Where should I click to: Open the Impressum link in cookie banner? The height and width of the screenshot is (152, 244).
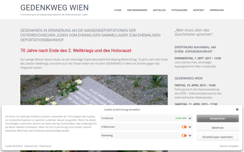click(45, 146)
